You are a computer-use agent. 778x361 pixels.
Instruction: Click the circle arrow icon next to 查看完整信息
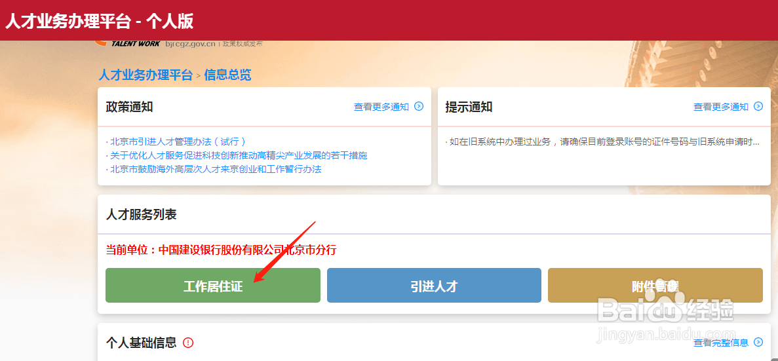coord(758,342)
